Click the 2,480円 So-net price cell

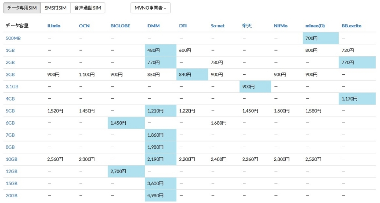[x=224, y=159]
